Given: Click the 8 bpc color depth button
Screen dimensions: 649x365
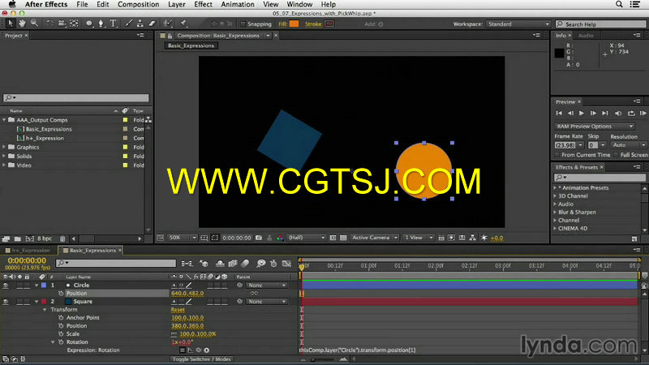Looking at the screenshot, I should click(45, 238).
